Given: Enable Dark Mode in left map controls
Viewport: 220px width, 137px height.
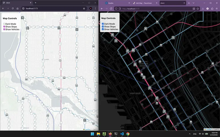Looking at the screenshot, I should tap(4, 24).
